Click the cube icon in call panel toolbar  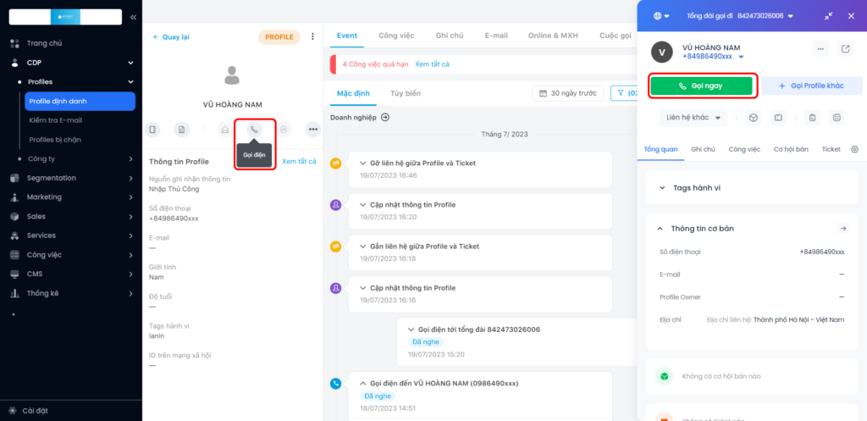tap(753, 117)
